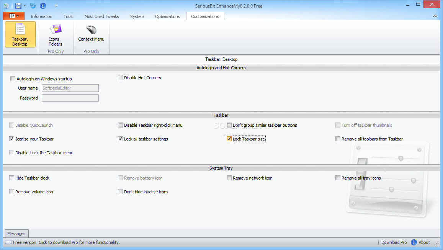Click the envelope icon in the status bar
The image size is (443, 250).
point(8,242)
